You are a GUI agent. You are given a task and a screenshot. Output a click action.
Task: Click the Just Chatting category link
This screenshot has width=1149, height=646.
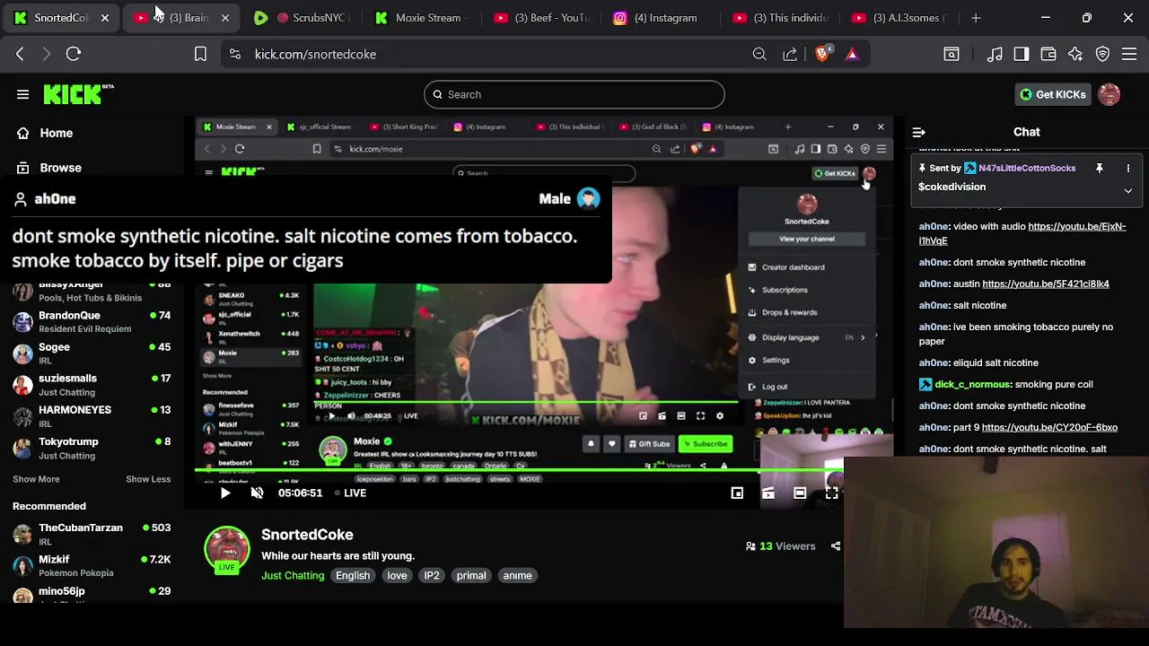293,575
